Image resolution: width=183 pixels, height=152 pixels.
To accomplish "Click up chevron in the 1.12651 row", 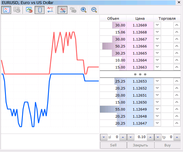I will click(x=177, y=95).
